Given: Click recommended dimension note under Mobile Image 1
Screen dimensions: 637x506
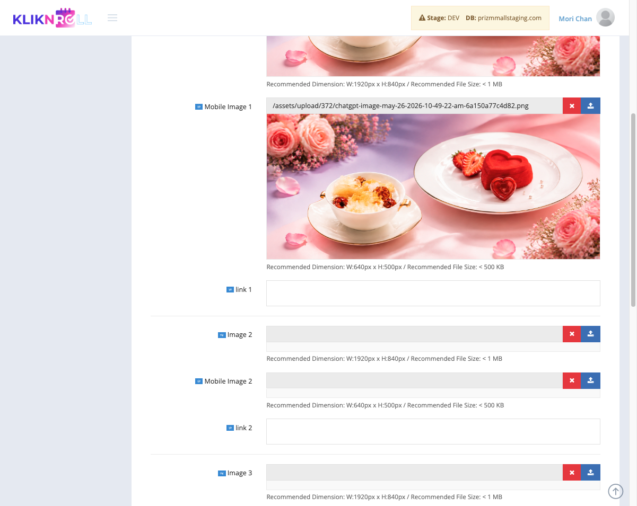Looking at the screenshot, I should pos(385,267).
